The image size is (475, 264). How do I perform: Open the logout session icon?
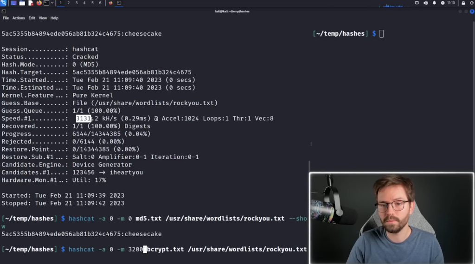[x=472, y=3]
